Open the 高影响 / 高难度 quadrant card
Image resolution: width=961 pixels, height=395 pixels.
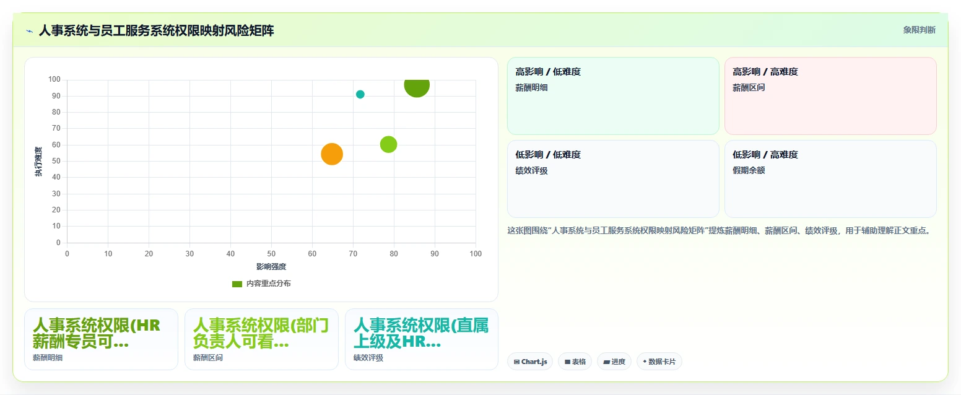(x=830, y=96)
